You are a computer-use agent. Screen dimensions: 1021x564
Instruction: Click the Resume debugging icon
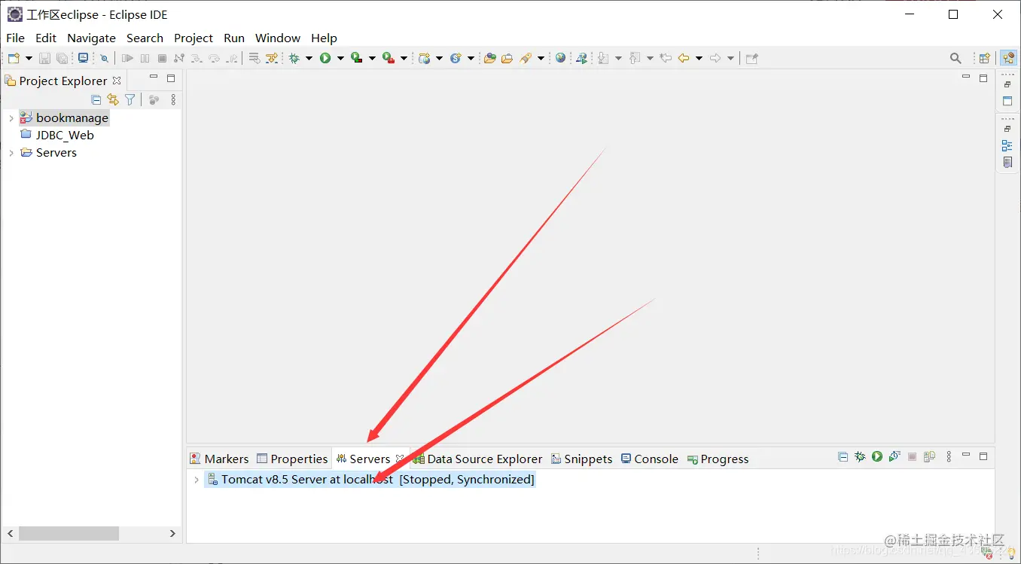[127, 58]
